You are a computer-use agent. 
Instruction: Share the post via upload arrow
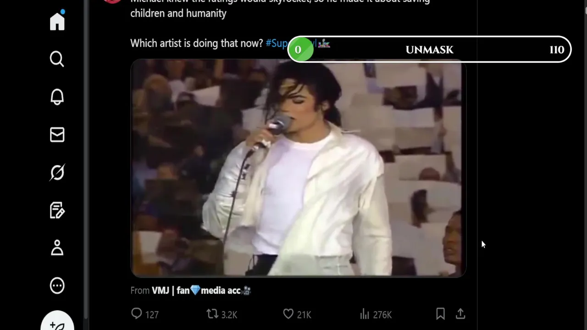click(460, 314)
